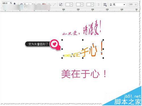Select the pink text object 美在于心！

pyautogui.click(x=84, y=74)
